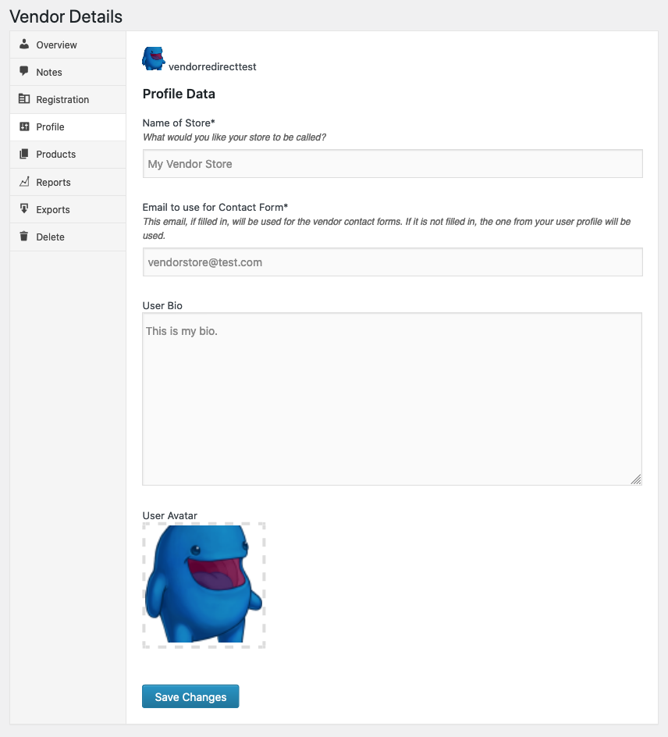Click the Reports chart icon
668x737 pixels.
point(24,182)
